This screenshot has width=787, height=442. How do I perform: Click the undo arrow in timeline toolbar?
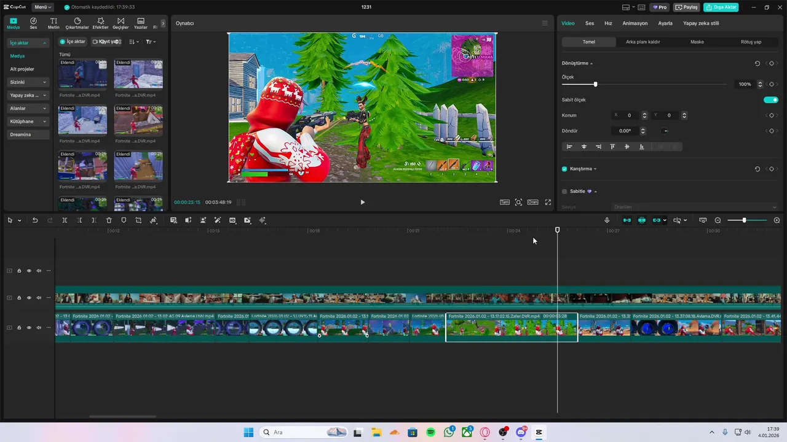pyautogui.click(x=35, y=220)
